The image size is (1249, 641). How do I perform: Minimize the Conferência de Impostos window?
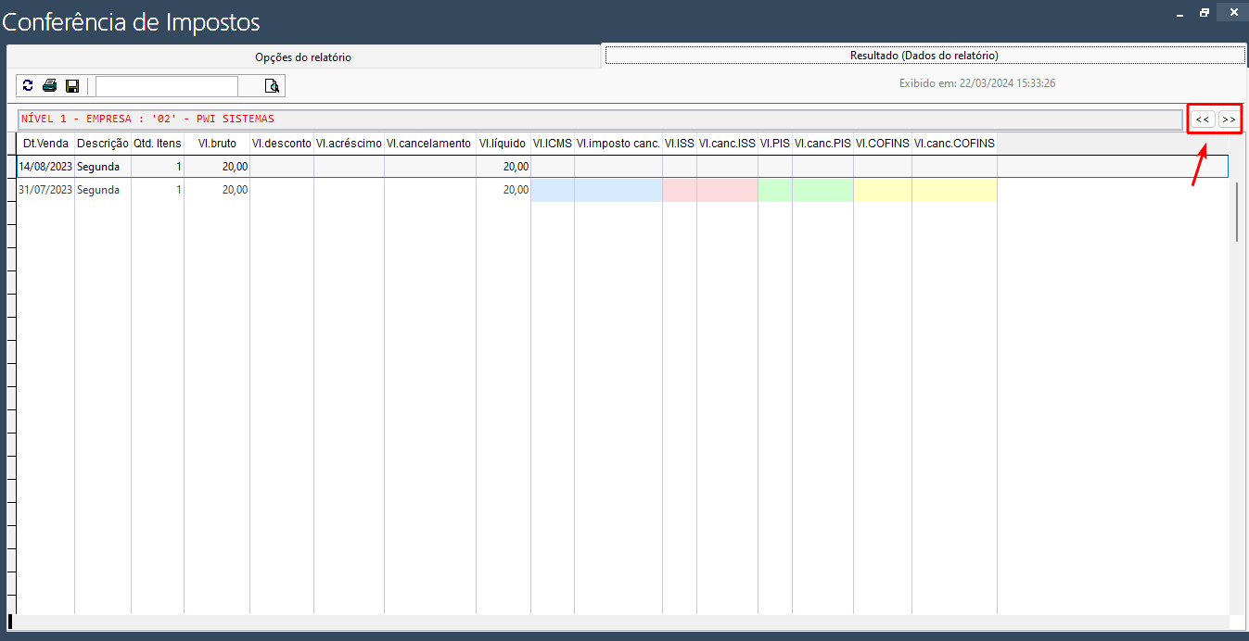point(1179,13)
